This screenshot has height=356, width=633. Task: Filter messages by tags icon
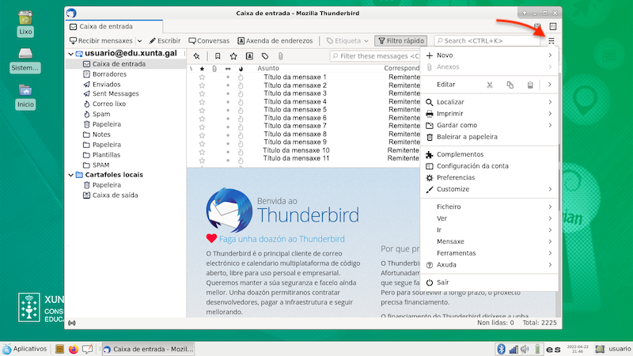tap(265, 56)
